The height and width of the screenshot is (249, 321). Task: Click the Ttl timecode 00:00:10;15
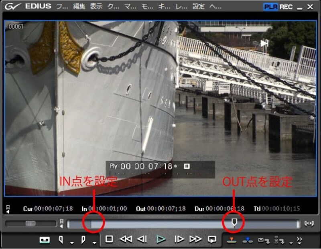point(281,209)
